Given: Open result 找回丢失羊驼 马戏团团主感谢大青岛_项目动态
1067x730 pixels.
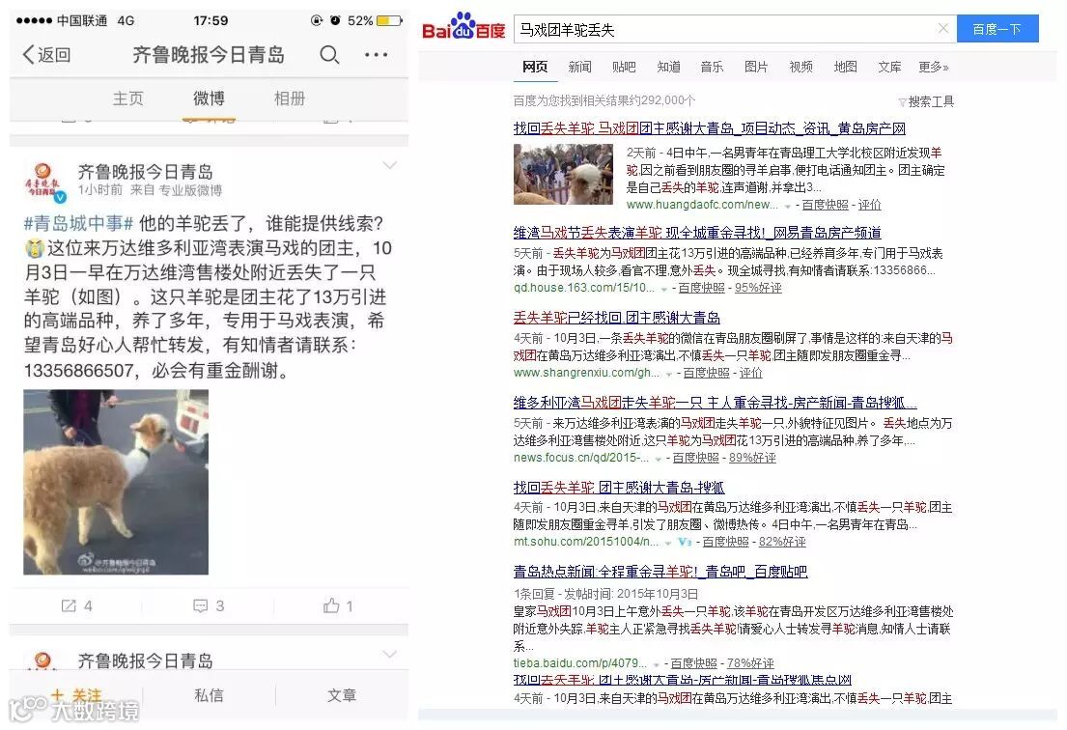Looking at the screenshot, I should click(x=710, y=128).
